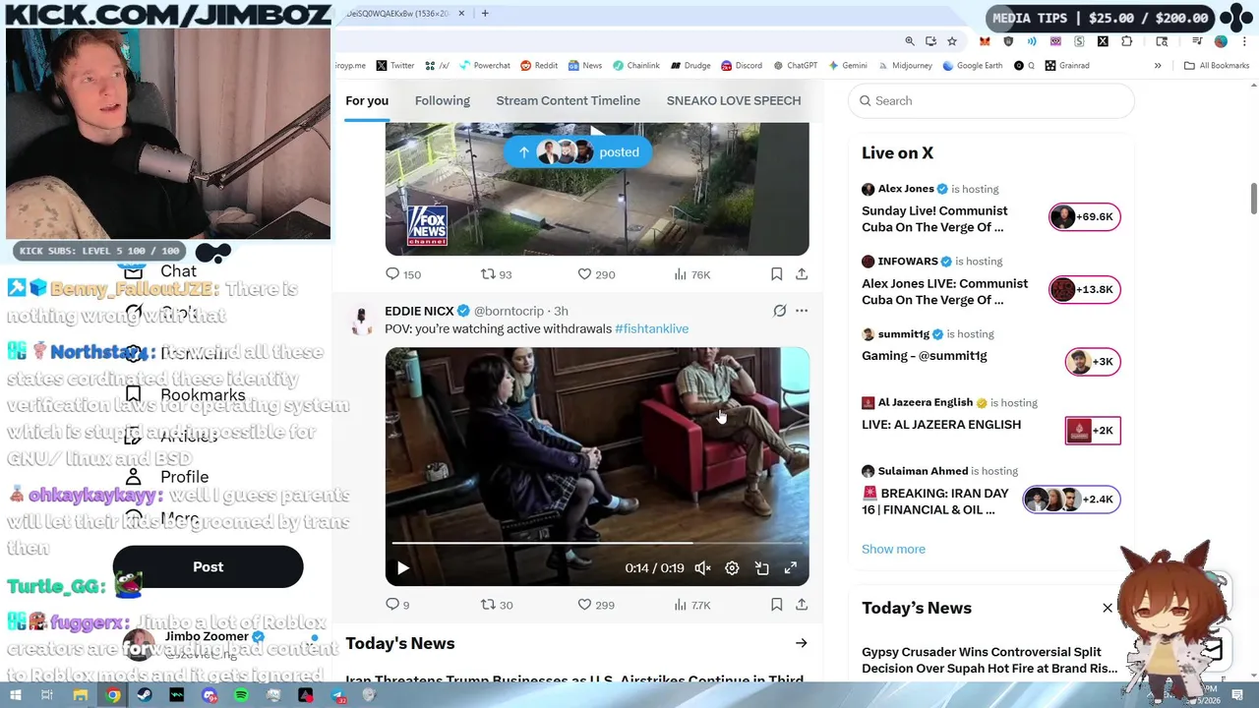Open Gypsy Crusader news story
1259x708 pixels.
989,660
